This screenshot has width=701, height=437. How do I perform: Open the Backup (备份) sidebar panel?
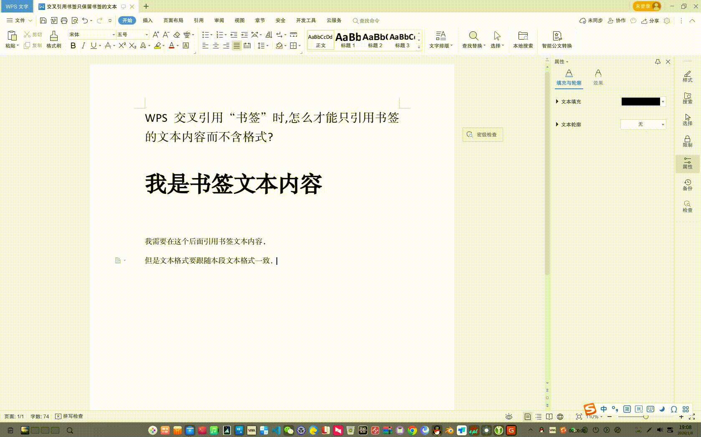[688, 185]
